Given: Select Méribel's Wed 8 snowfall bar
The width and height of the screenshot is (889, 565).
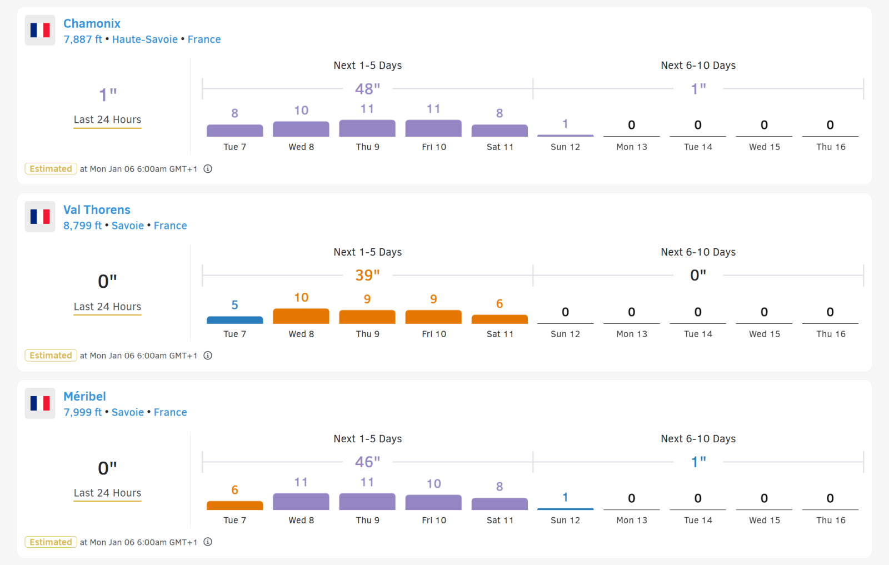Looking at the screenshot, I should tap(301, 502).
